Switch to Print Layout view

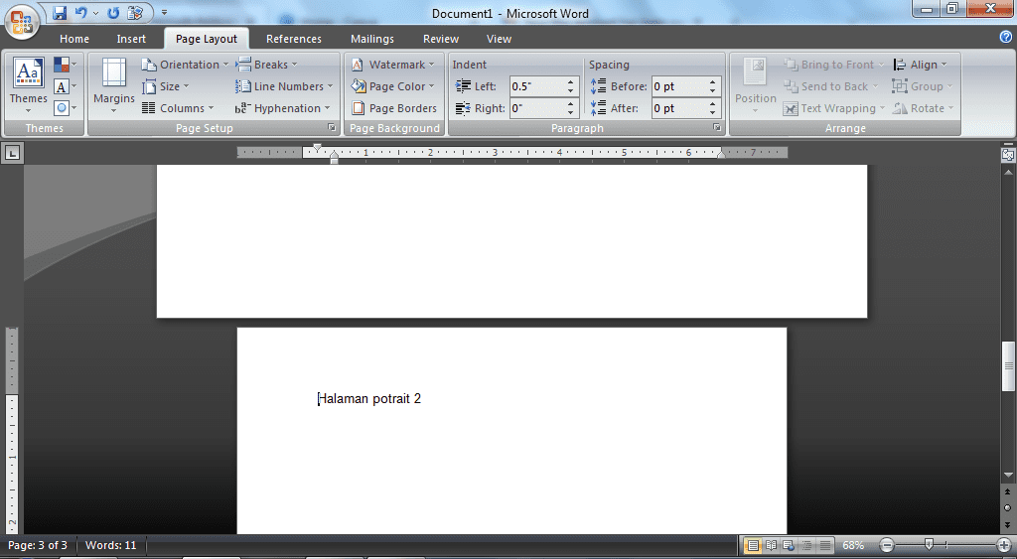(753, 545)
